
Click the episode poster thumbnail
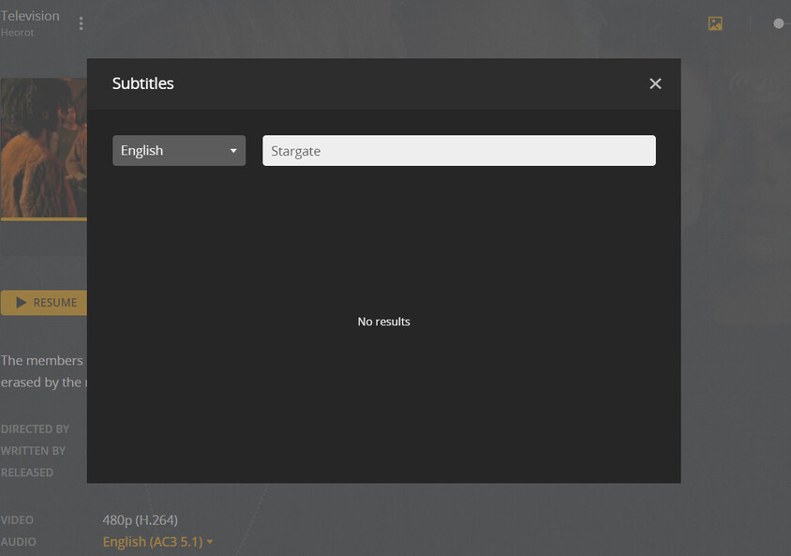[44, 148]
